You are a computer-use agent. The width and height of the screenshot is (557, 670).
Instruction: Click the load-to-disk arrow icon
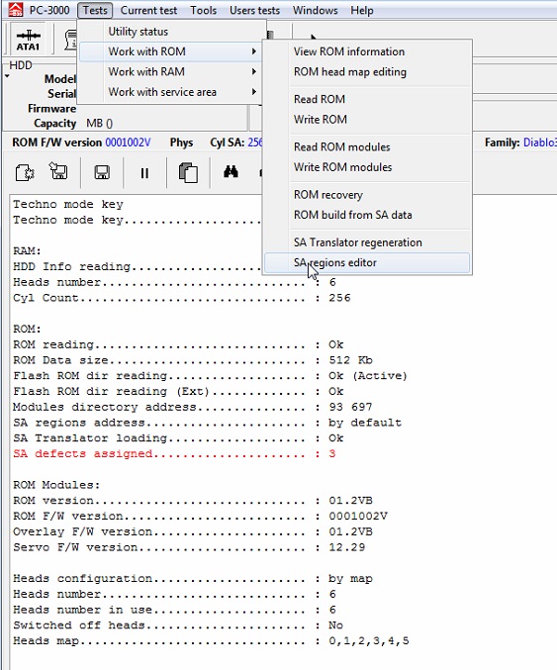pos(58,171)
